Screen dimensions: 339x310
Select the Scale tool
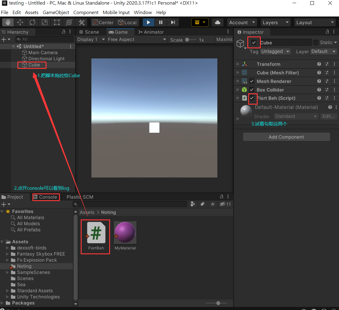point(45,22)
